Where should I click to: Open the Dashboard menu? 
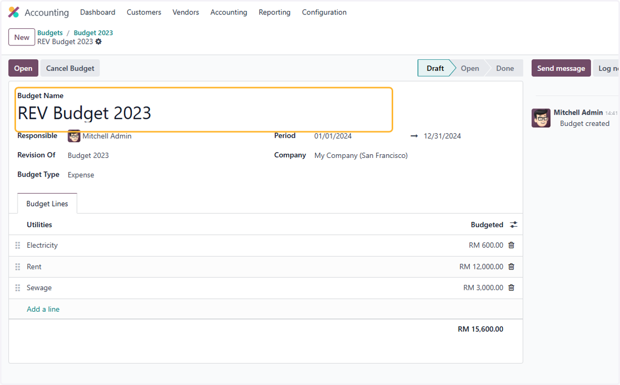click(x=98, y=12)
